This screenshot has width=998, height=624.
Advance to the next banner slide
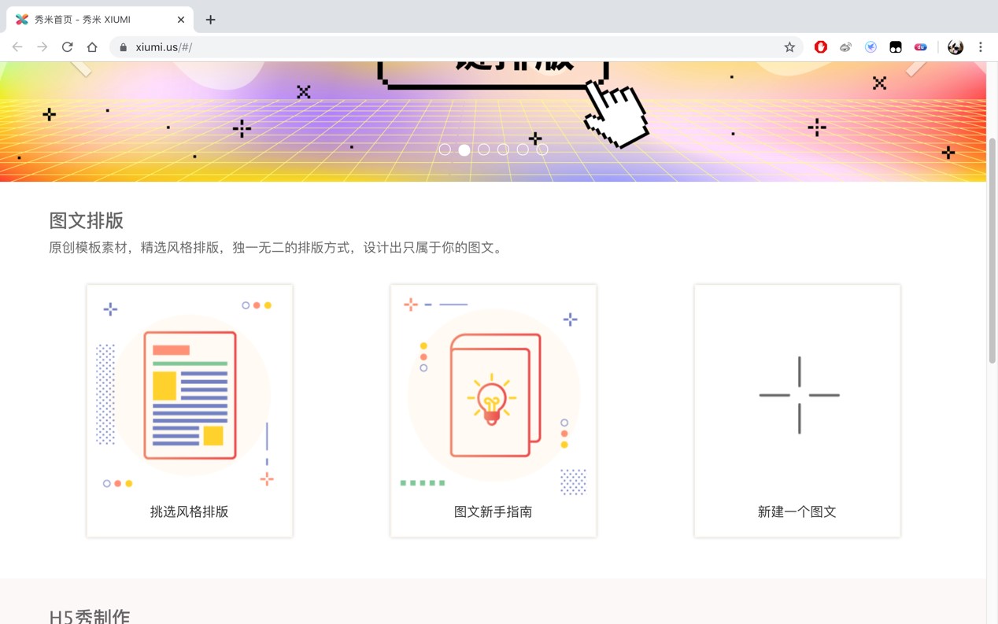point(915,68)
